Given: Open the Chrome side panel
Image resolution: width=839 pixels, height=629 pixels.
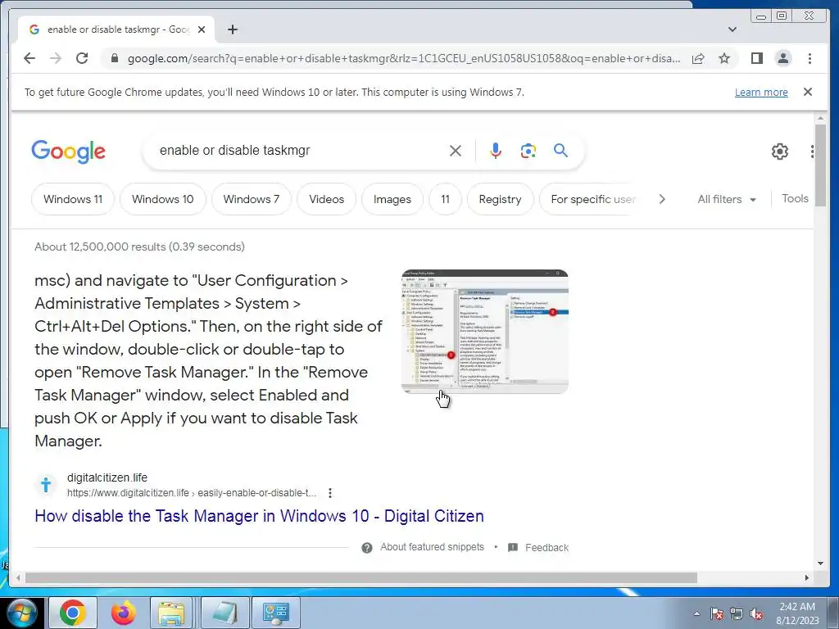Looking at the screenshot, I should pos(756,58).
